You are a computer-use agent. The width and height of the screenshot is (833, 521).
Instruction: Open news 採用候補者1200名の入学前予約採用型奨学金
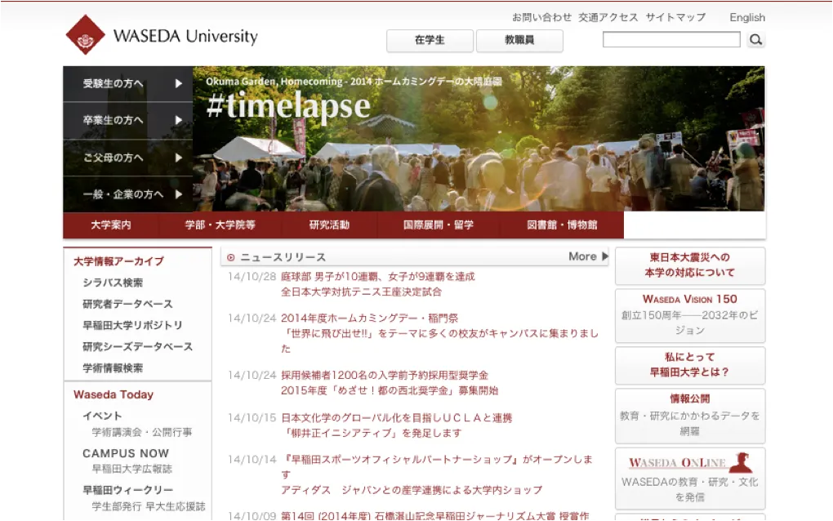(384, 376)
